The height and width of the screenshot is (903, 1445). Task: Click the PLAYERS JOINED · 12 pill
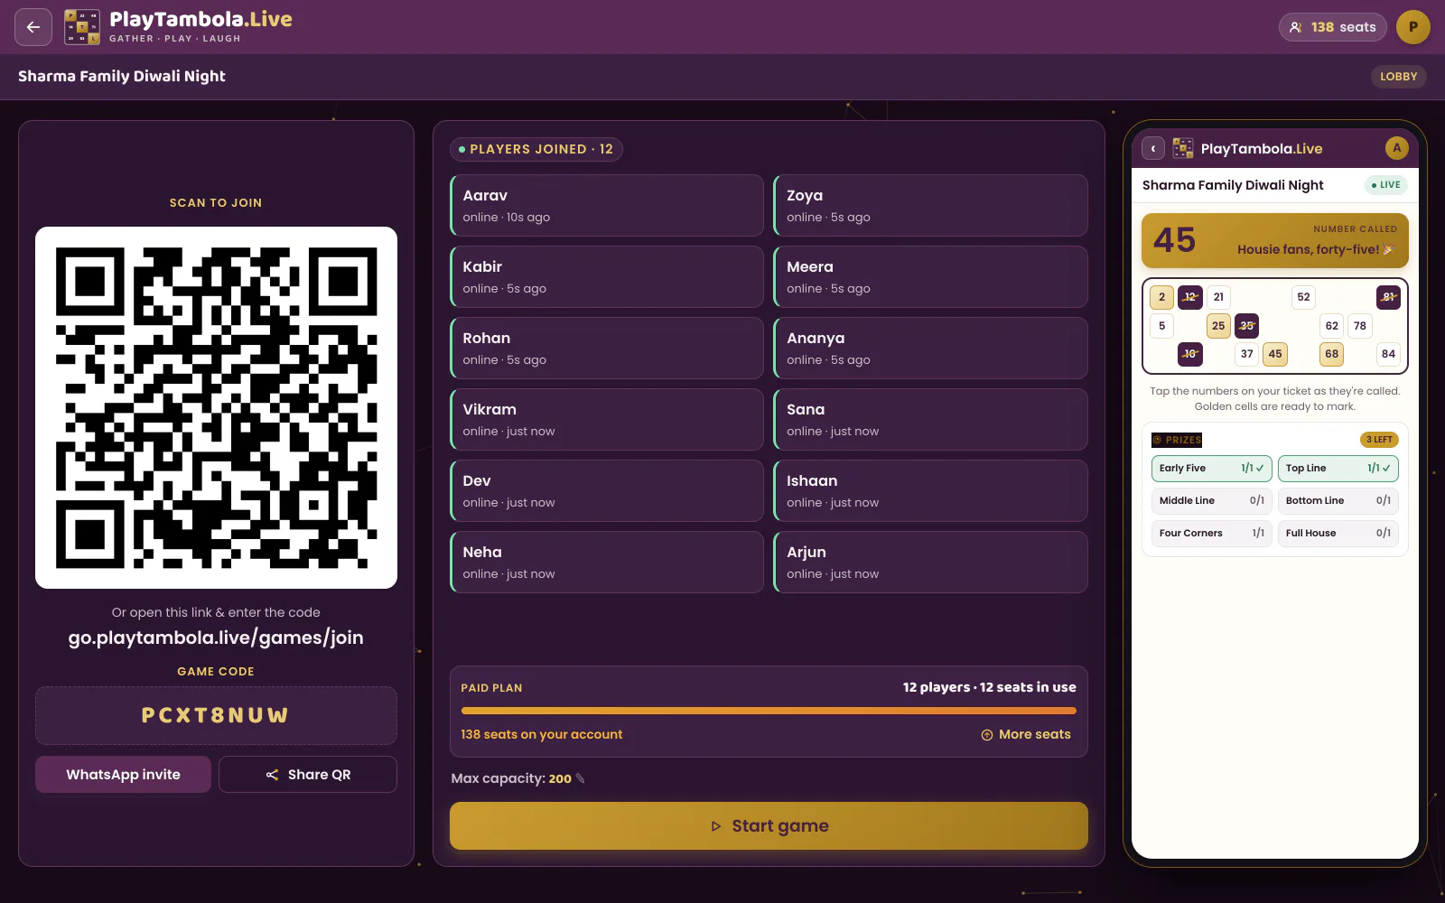(x=536, y=149)
